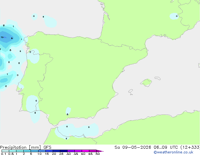Click the Ibiza island outline on the map

pos(131,91)
